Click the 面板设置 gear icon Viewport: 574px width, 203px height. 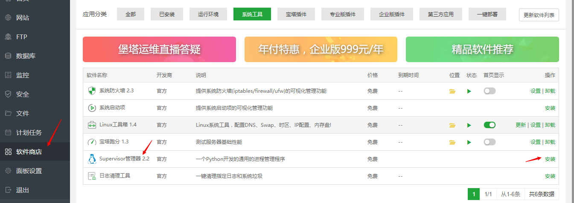tap(8, 171)
